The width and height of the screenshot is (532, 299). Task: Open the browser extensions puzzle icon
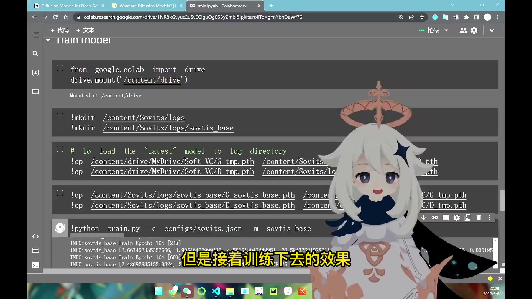pos(466,17)
